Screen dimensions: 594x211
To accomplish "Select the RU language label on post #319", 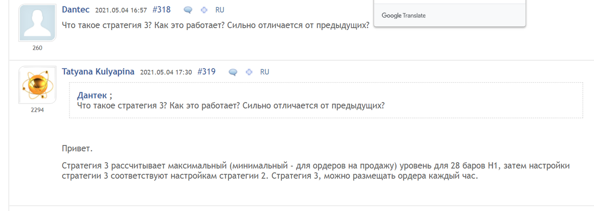I will click(x=265, y=72).
